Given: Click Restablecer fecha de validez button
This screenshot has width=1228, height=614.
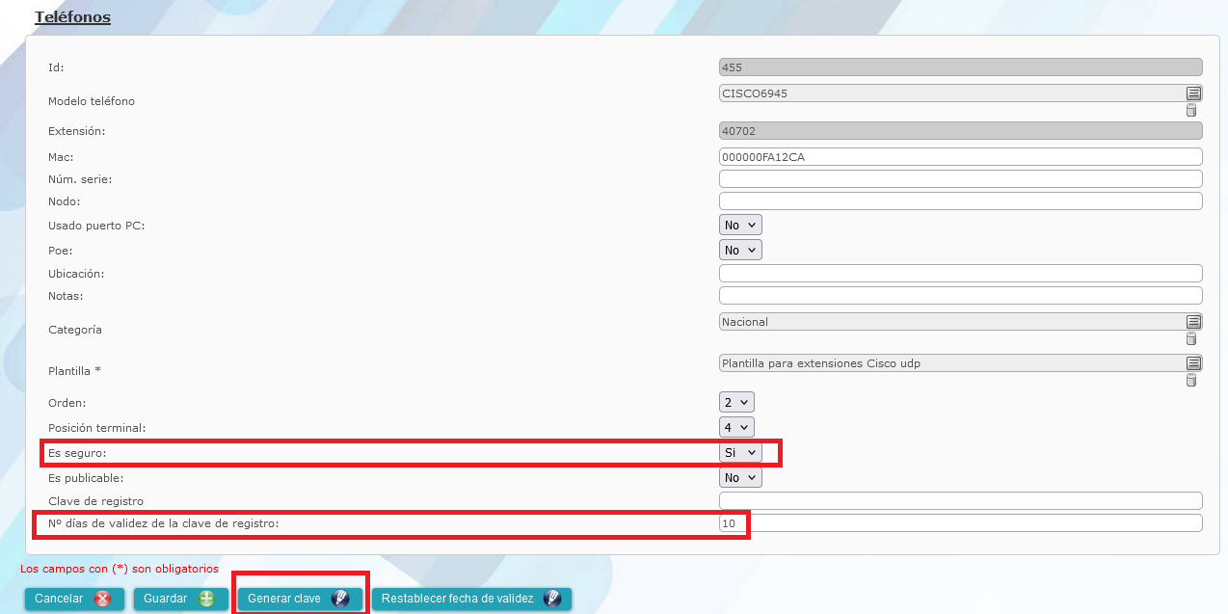Looking at the screenshot, I should point(471,599).
